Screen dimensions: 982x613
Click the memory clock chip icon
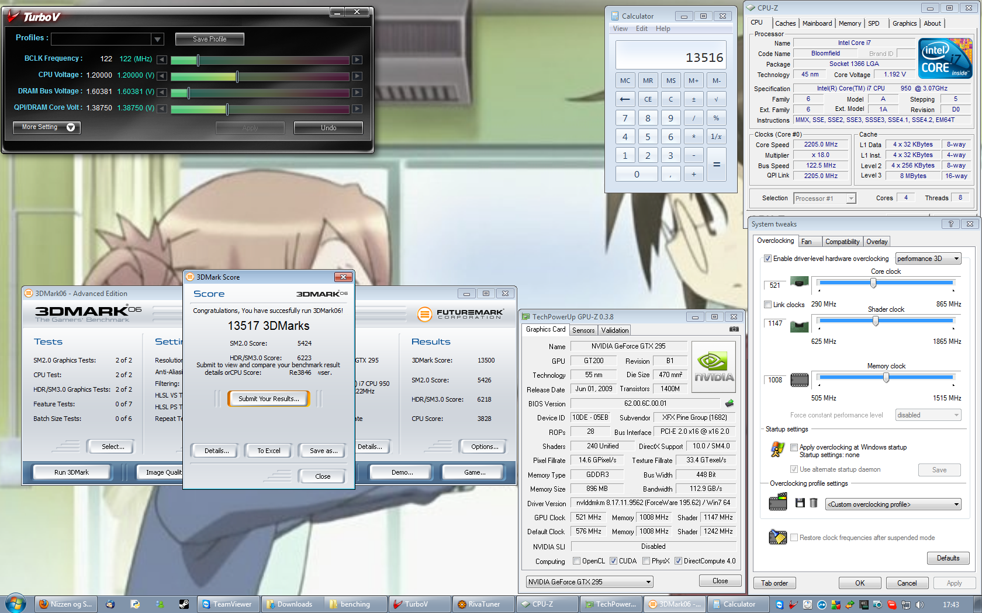(x=799, y=380)
